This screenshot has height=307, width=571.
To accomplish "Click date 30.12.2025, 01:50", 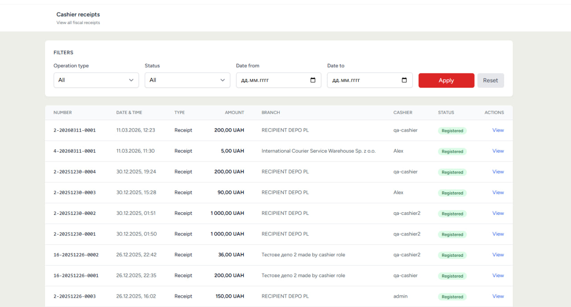I will pos(137,234).
